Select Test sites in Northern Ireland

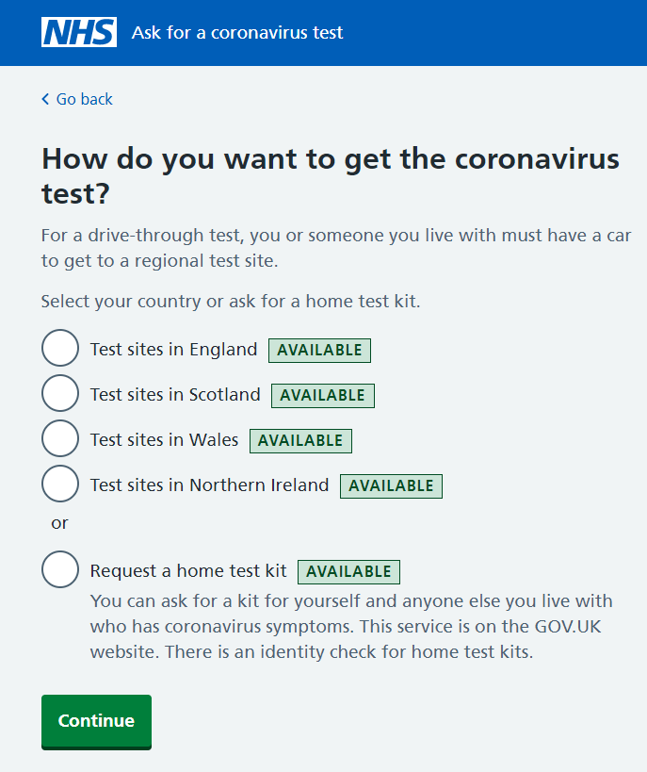coord(59,484)
